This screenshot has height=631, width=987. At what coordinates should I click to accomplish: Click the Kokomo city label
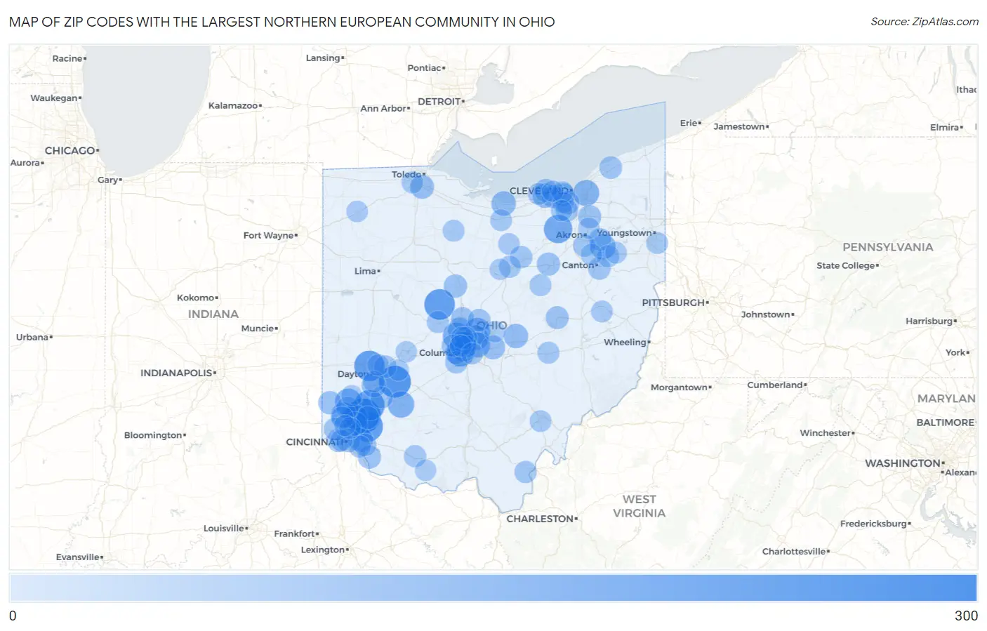point(196,298)
